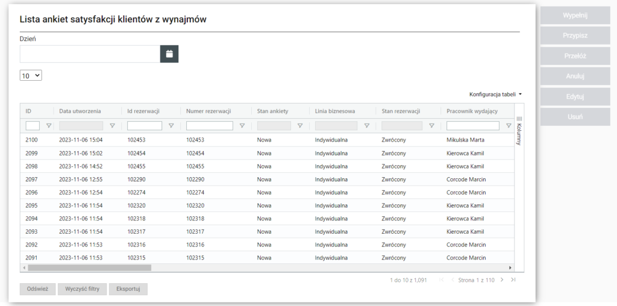This screenshot has width=617, height=306.
Task: Open the Stan rezerwacji filter icon
Action: (431, 126)
